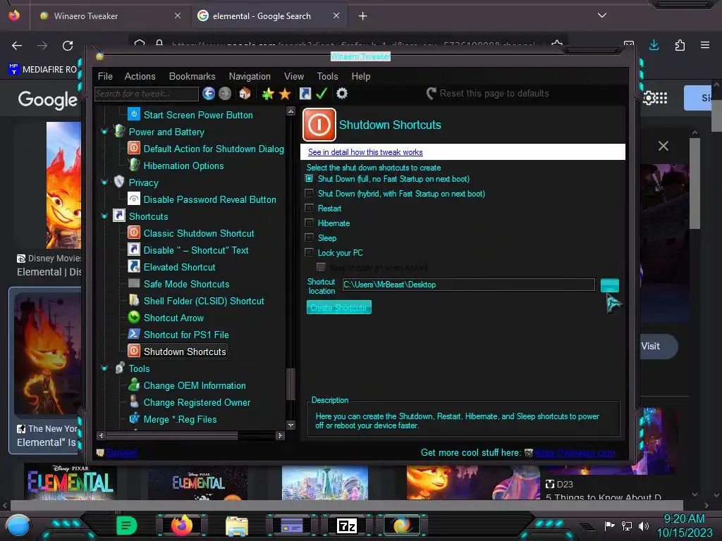Collapse the Power and Battery tree node
Image resolution: width=722 pixels, height=541 pixels.
104,132
